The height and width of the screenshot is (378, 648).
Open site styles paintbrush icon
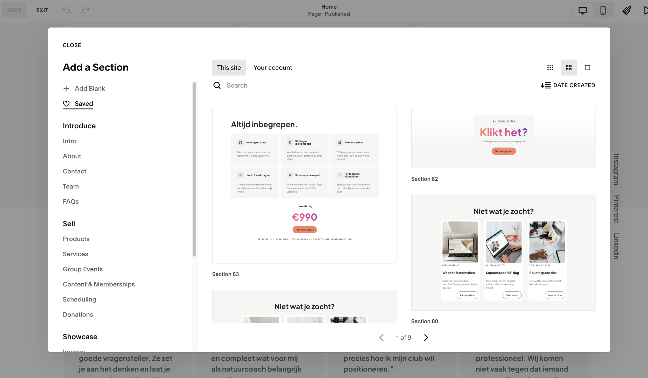coord(626,11)
